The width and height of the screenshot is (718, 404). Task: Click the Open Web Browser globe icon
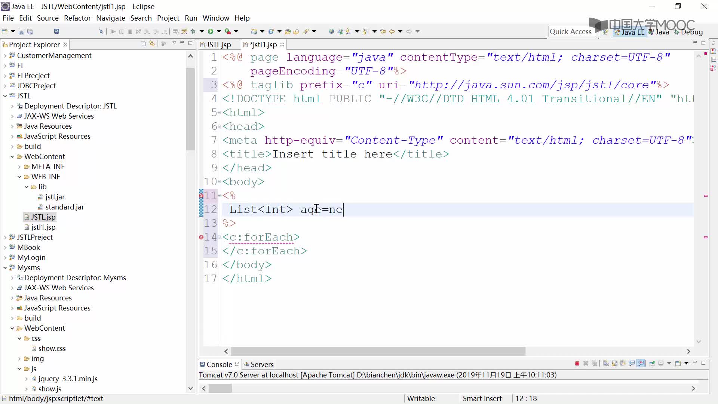click(331, 31)
